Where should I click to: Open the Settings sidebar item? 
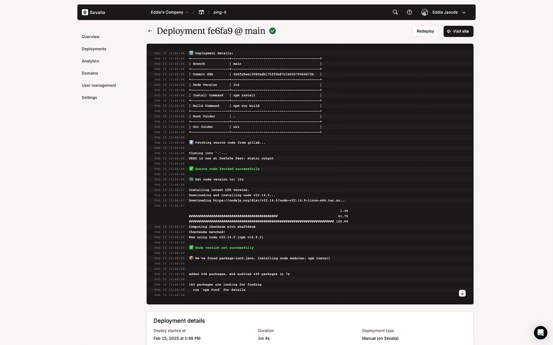[89, 97]
